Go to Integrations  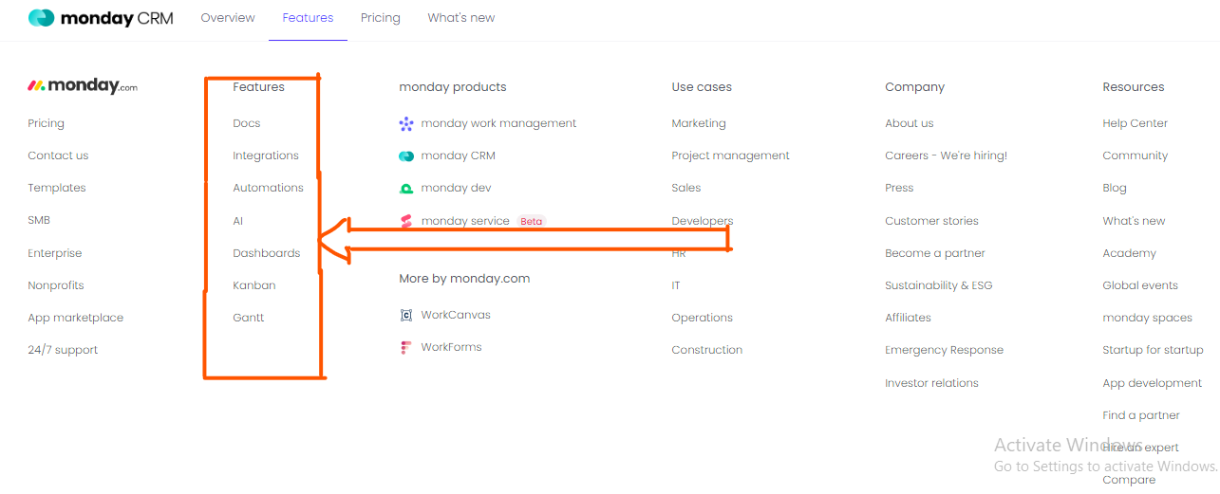(x=266, y=156)
